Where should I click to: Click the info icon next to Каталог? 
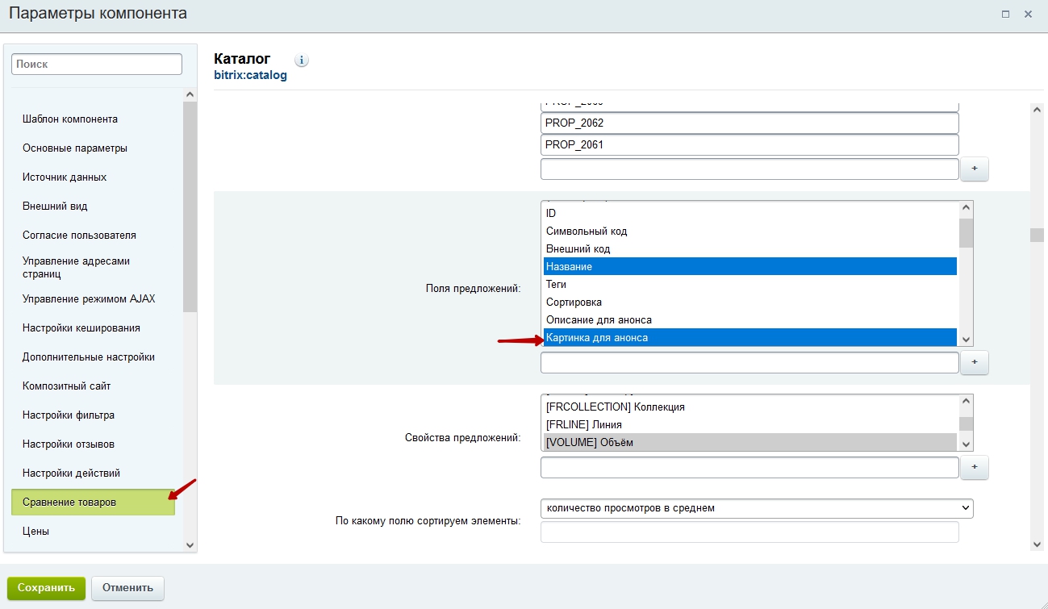302,60
